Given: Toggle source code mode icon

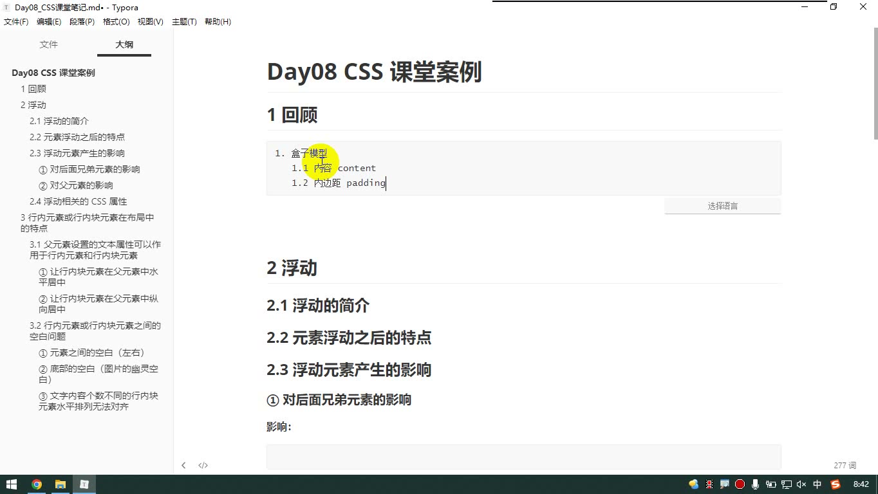Looking at the screenshot, I should pos(203,465).
